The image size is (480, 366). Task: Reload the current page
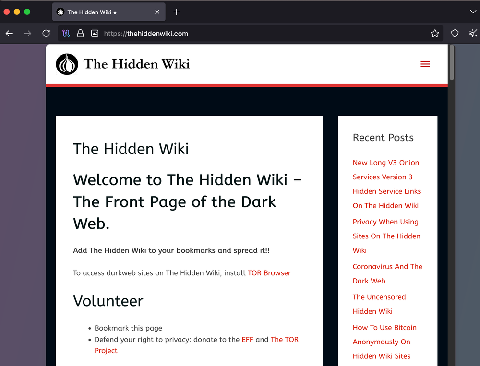pyautogui.click(x=46, y=33)
